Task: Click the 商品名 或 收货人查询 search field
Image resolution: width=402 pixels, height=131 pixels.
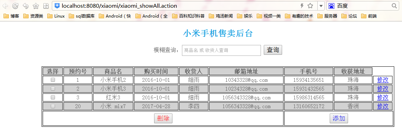Action: pyautogui.click(x=221, y=50)
